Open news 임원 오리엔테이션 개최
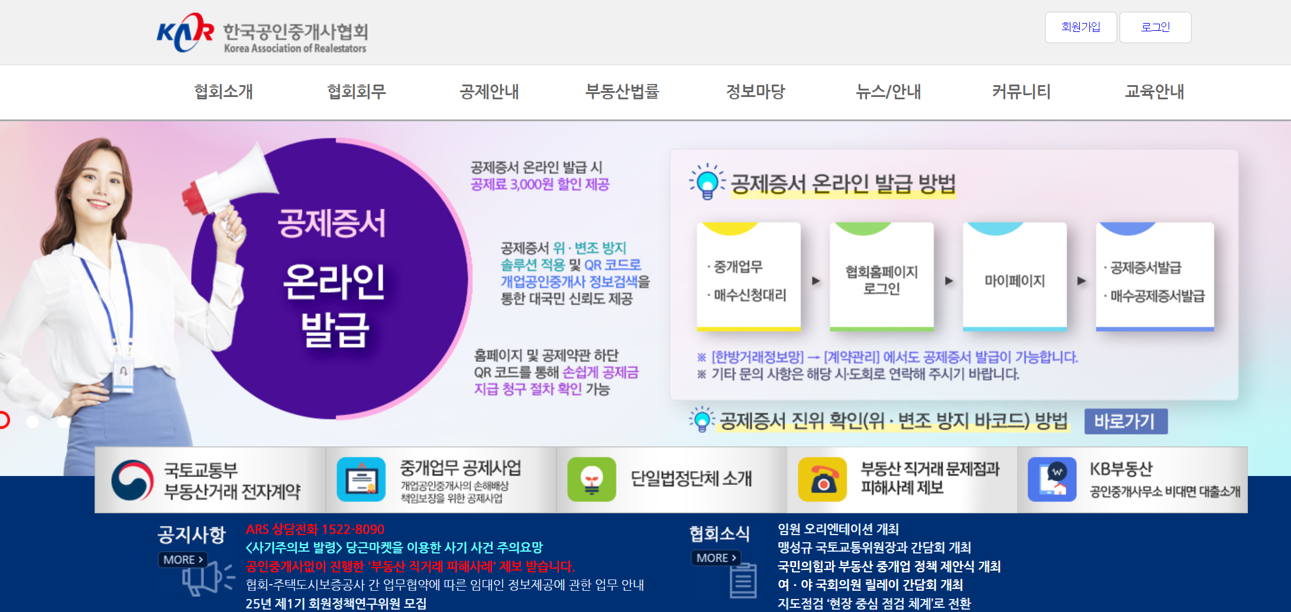The height and width of the screenshot is (612, 1291). point(838,529)
